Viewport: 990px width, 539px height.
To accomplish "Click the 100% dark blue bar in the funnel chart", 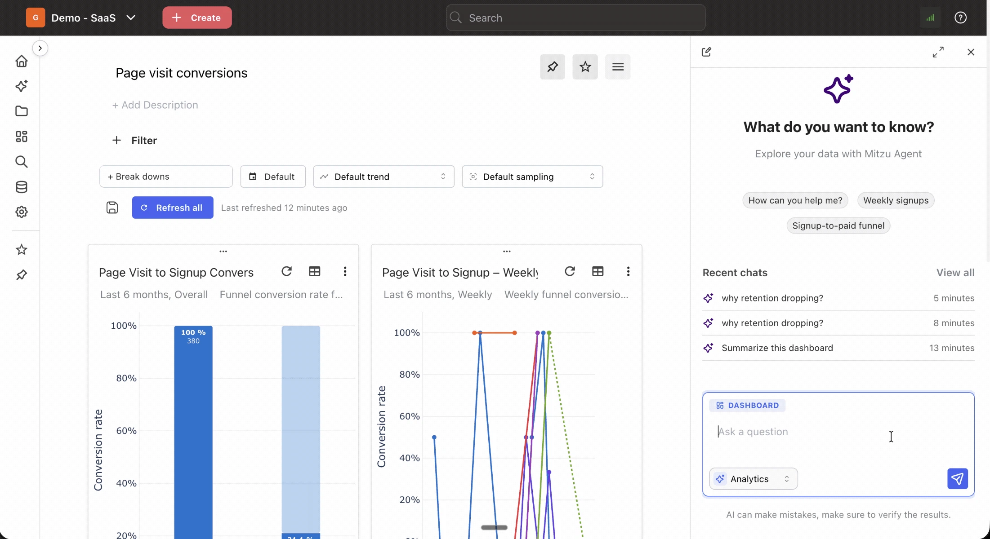I will coord(193,432).
